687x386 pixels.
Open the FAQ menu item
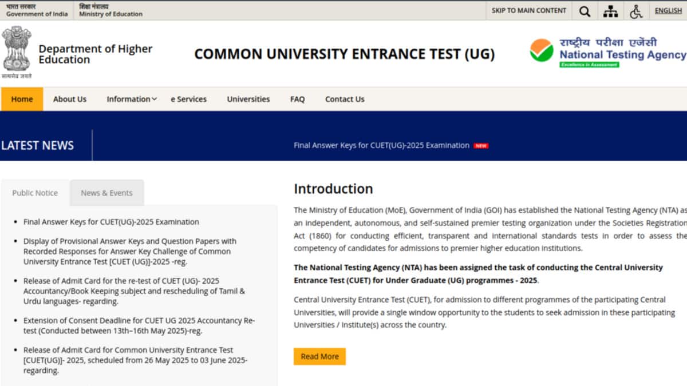point(298,99)
